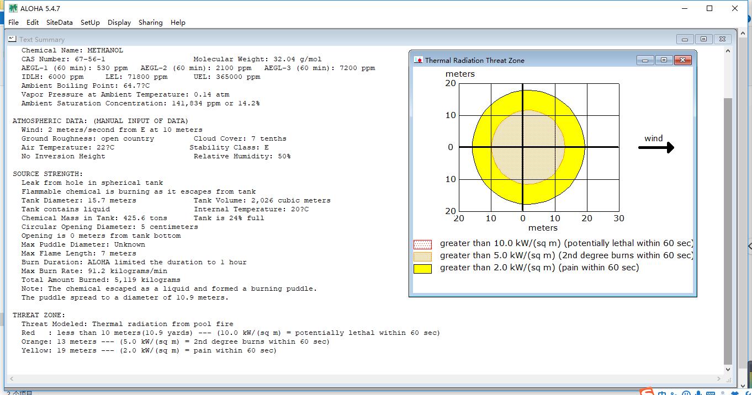Click the yellow 2.0 kW/(sq m) legend swatch

point(422,269)
